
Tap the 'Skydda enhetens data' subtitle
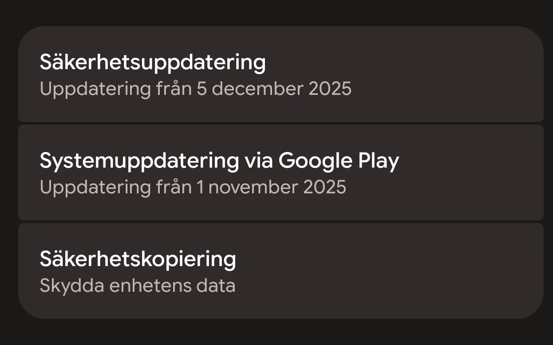138,286
